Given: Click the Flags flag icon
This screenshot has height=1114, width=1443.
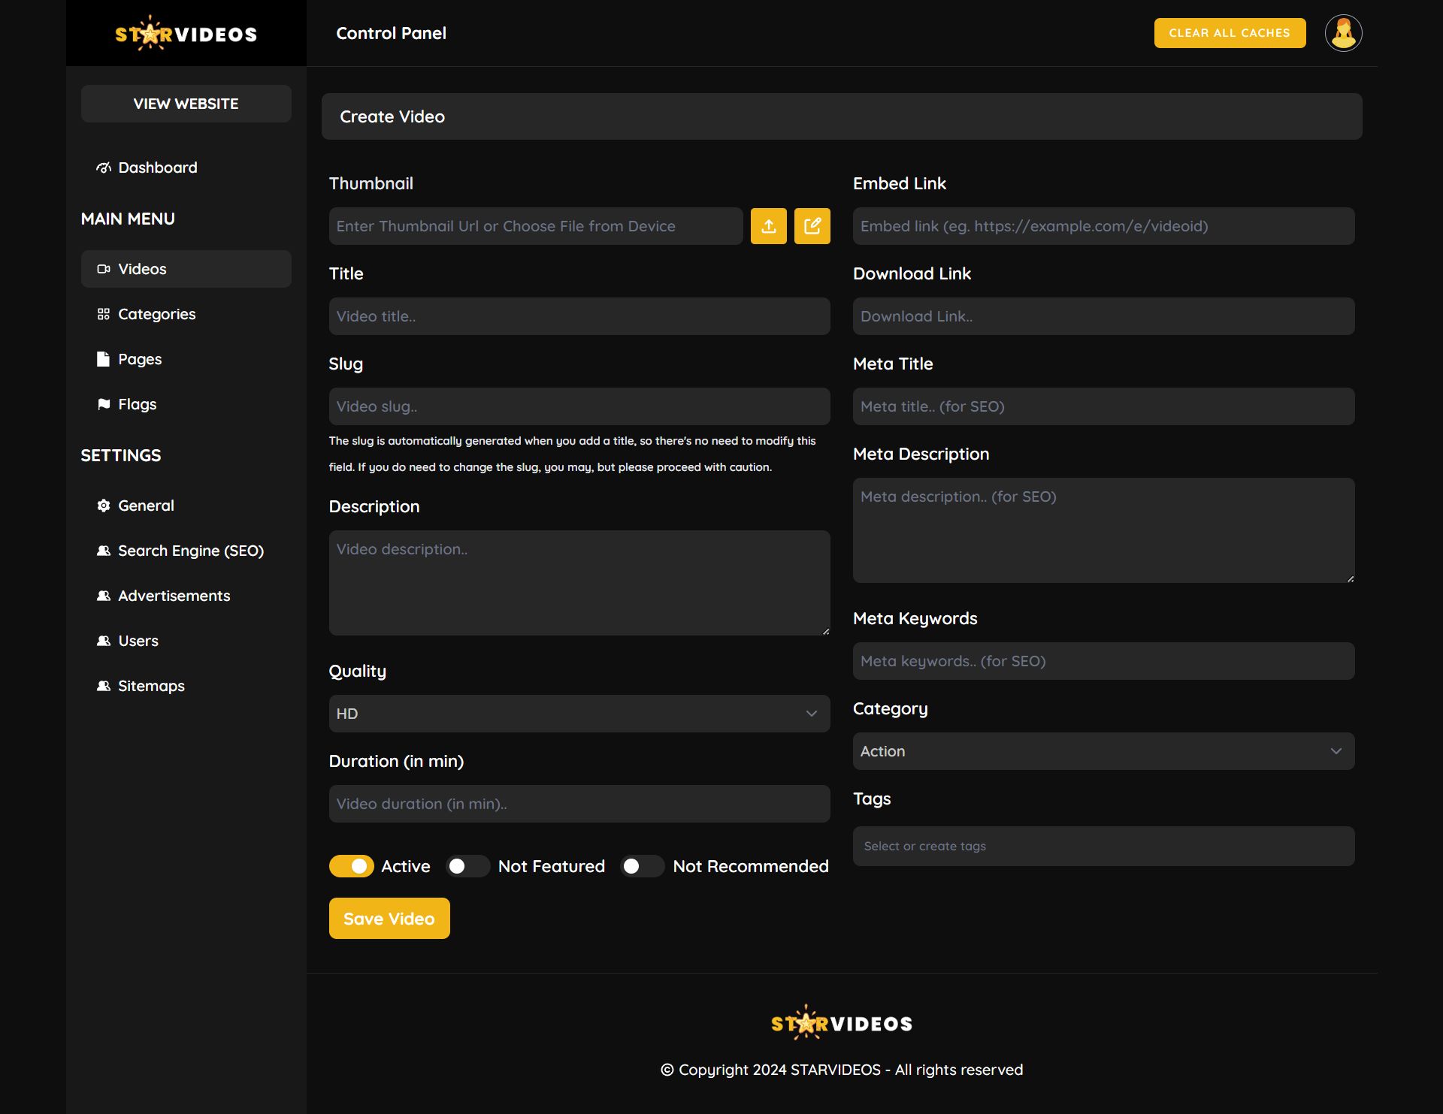Looking at the screenshot, I should click(104, 404).
